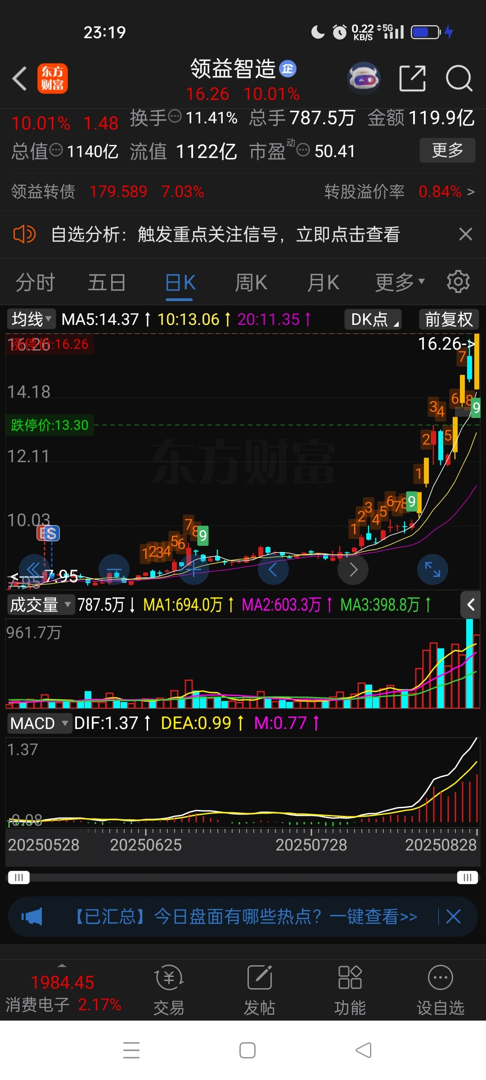This screenshot has height=1080, width=486.
Task: Move chart cursor right one candle
Action: point(353,569)
